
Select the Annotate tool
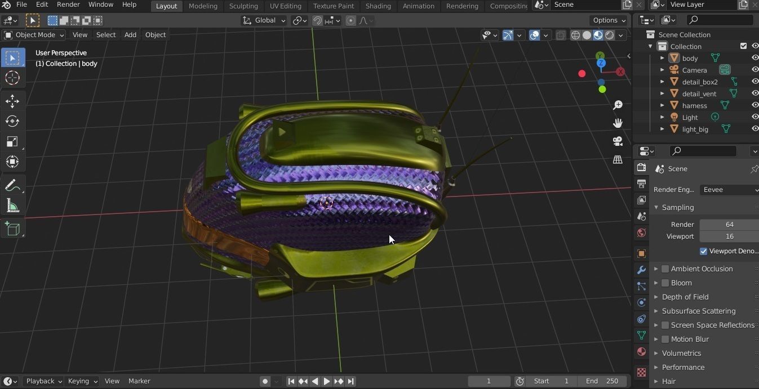coord(12,185)
